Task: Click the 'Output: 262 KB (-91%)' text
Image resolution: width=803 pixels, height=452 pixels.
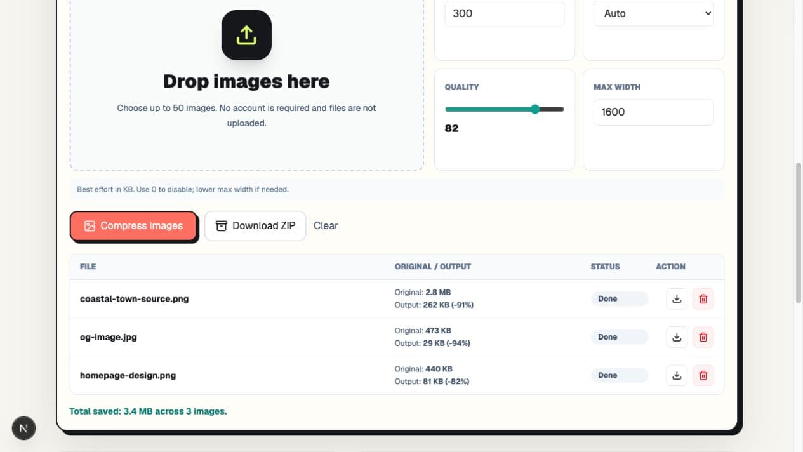Action: (x=434, y=305)
